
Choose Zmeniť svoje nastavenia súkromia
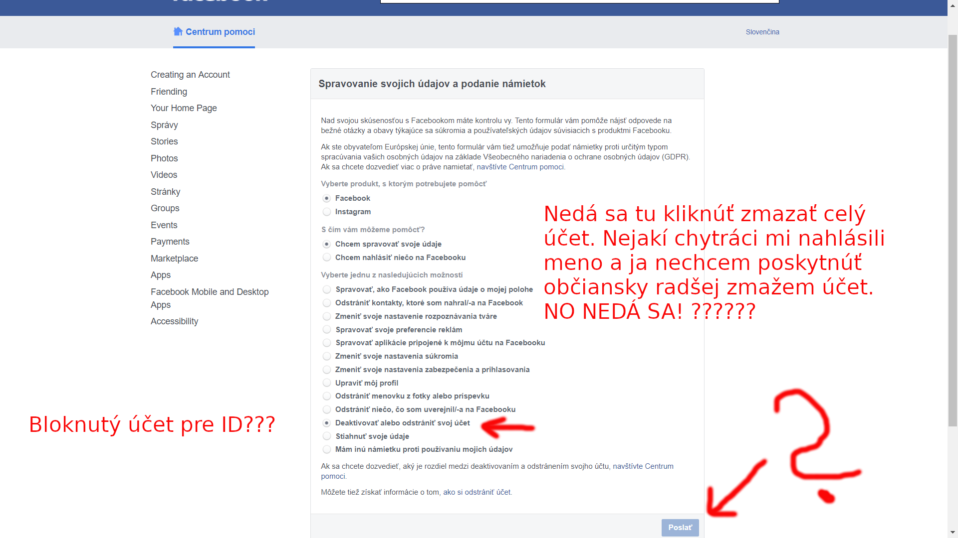[x=327, y=356]
